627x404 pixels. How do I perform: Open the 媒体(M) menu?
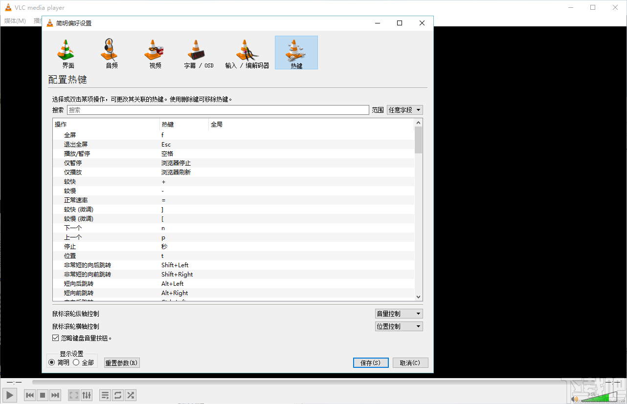pyautogui.click(x=15, y=21)
